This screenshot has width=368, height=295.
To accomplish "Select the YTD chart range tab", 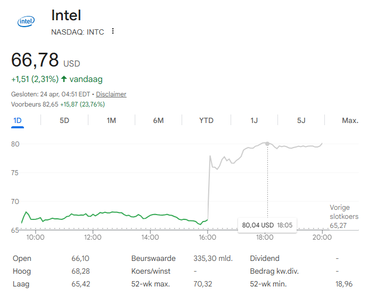I will pos(206,121).
